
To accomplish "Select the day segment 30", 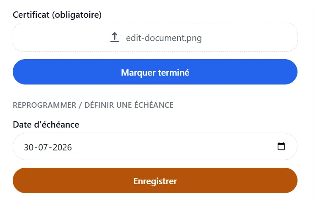I will (x=29, y=147).
